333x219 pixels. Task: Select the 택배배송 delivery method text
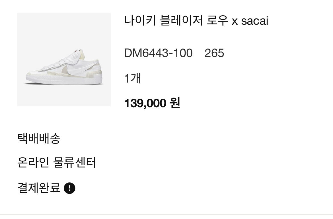point(39,139)
